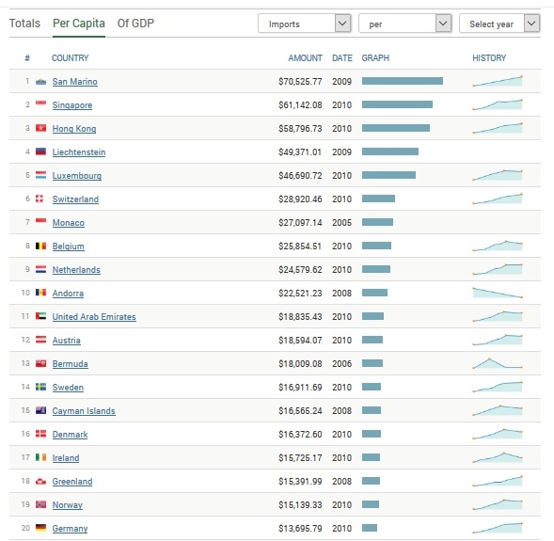Click Luxembourg's blue graph bar

click(x=388, y=175)
